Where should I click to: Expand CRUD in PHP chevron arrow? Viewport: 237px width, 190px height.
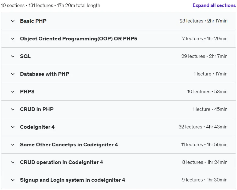(13, 109)
